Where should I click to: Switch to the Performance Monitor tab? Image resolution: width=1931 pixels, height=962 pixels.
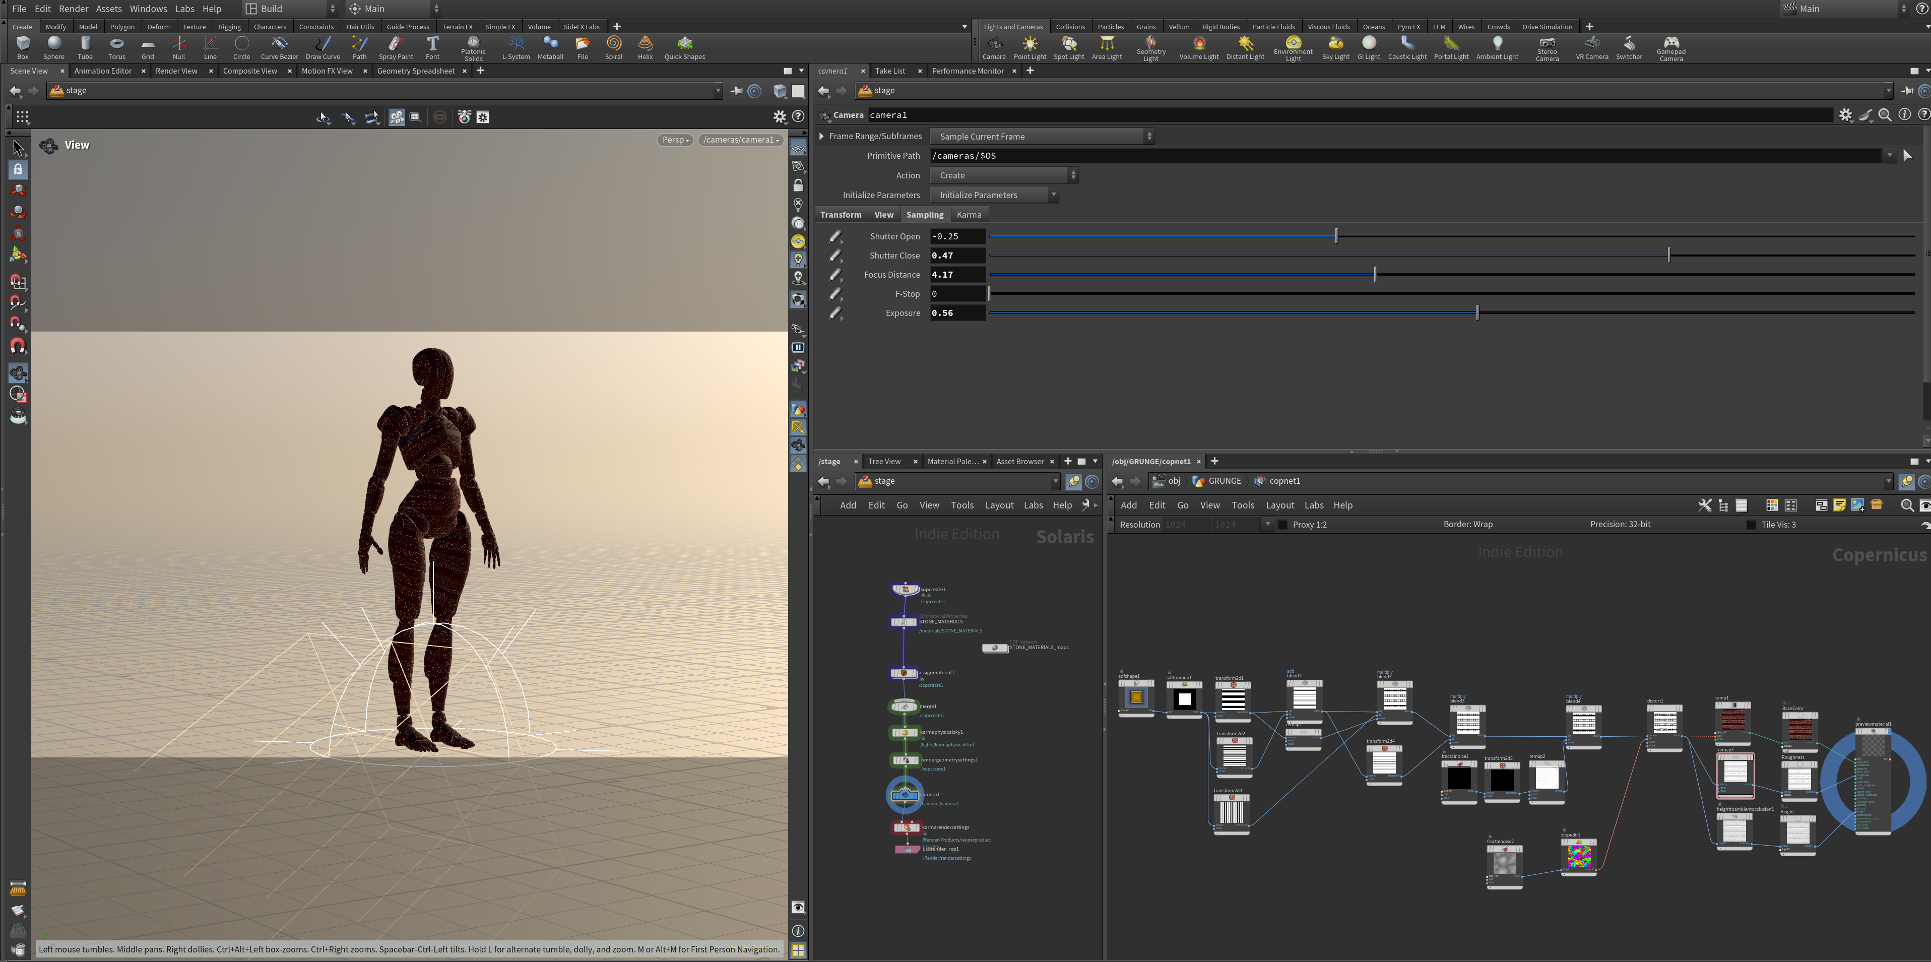968,71
